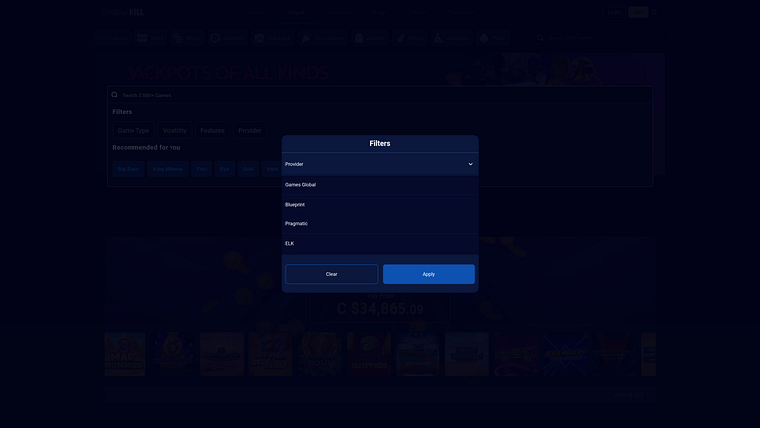Open the Poker category with its spade icon
The image size is (760, 428).
pyautogui.click(x=493, y=38)
